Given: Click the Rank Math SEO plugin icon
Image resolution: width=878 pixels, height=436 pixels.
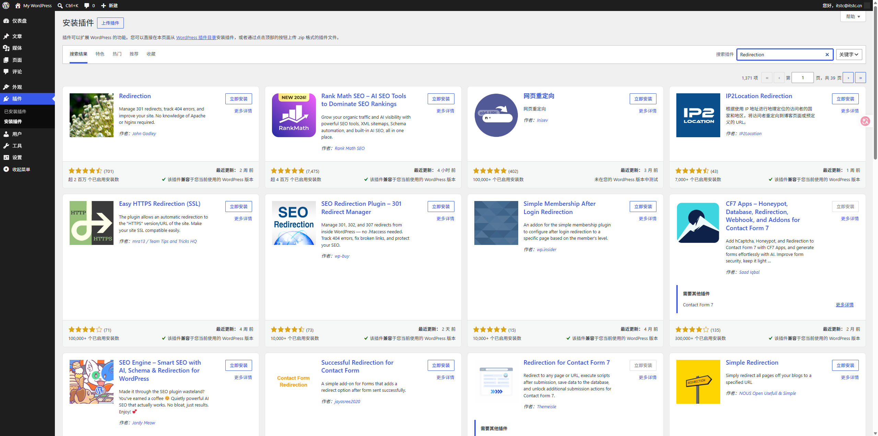Looking at the screenshot, I should 294,115.
